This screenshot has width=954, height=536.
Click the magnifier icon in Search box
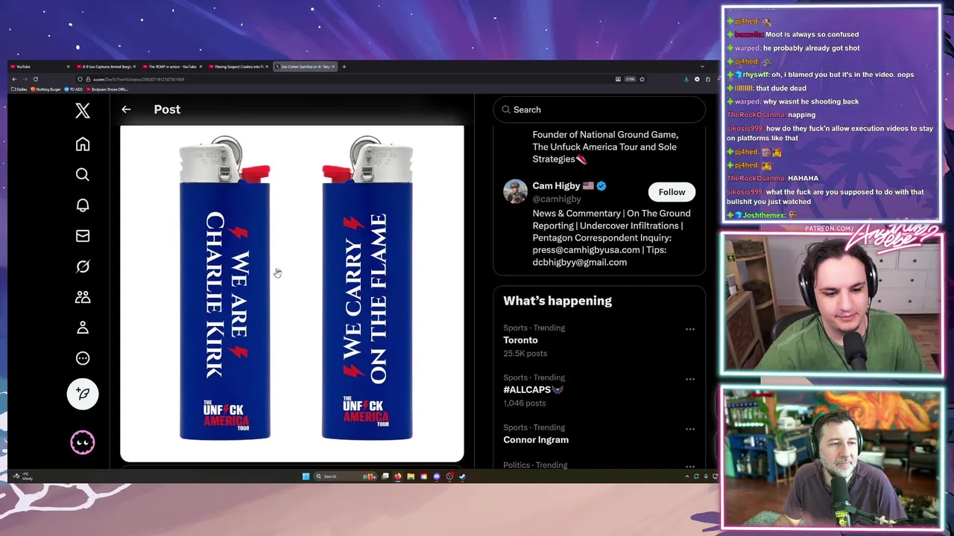point(506,109)
